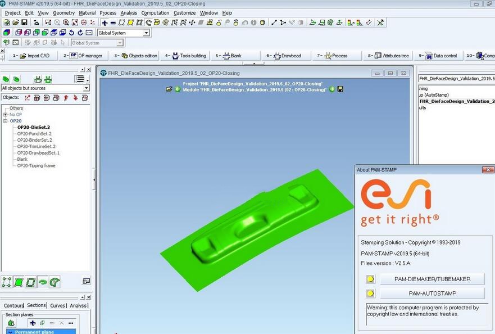The height and width of the screenshot is (334, 495).
Task: Click the two-point line measure icon
Action: (274, 22)
